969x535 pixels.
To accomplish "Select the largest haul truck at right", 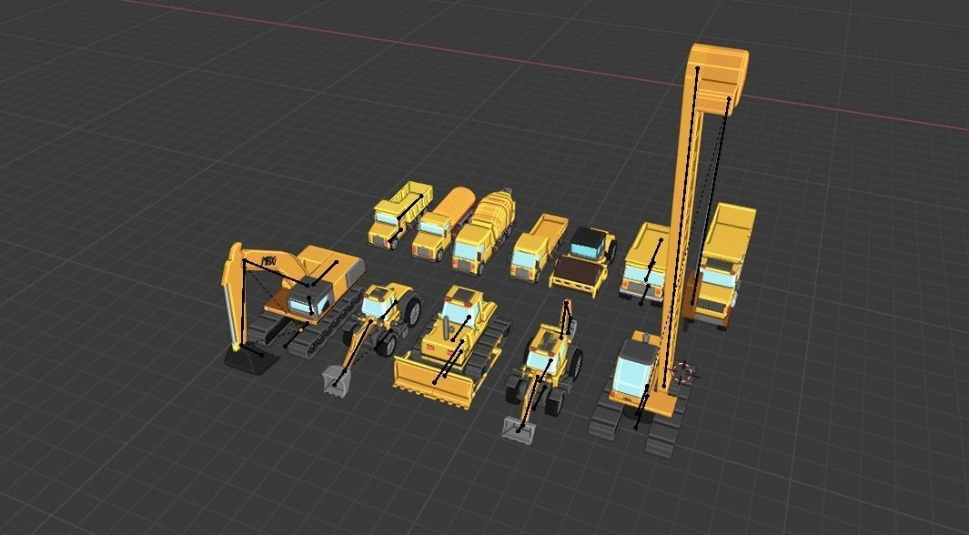I will 722,266.
